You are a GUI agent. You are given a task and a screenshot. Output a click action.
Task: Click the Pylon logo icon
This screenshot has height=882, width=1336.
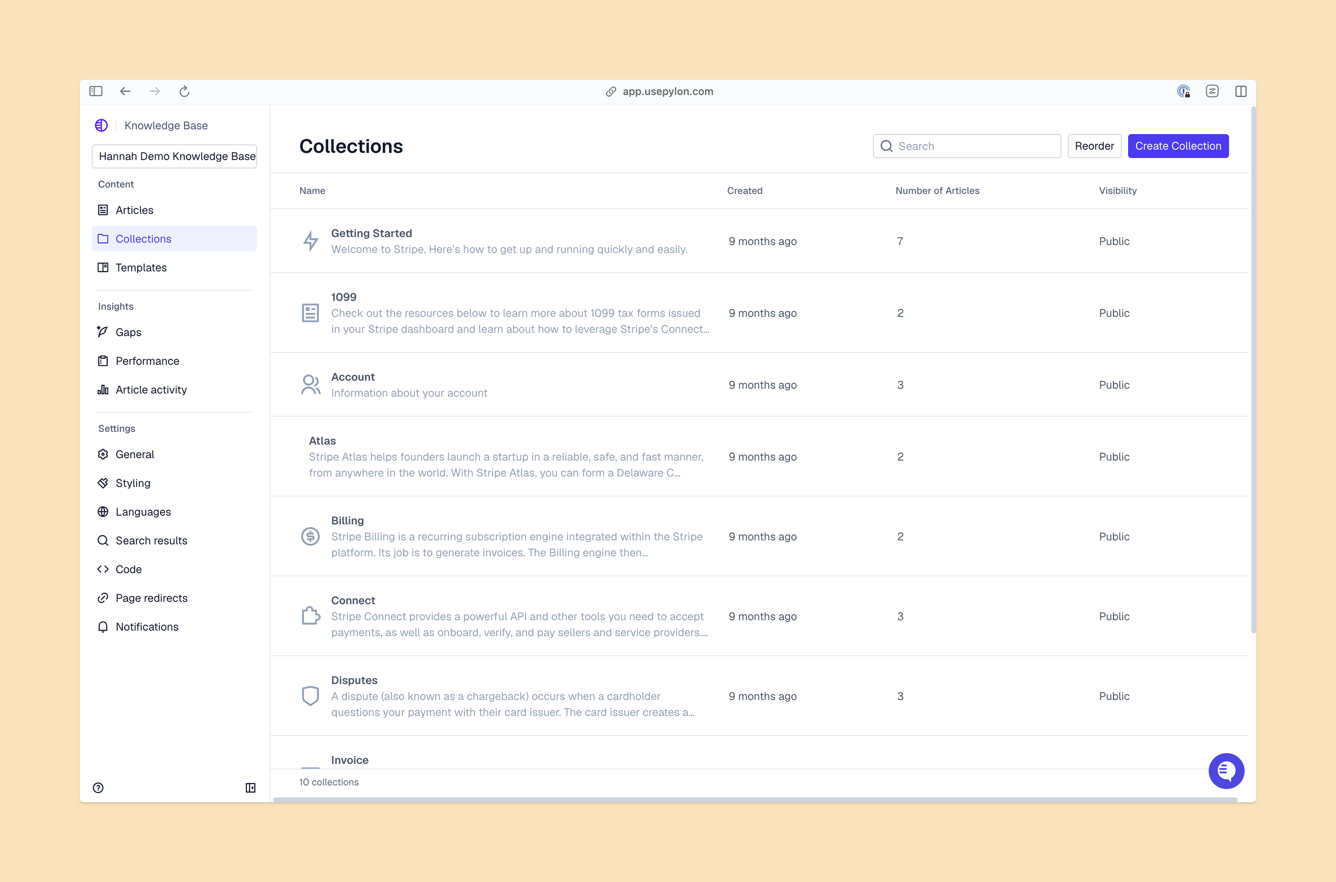pyautogui.click(x=102, y=125)
